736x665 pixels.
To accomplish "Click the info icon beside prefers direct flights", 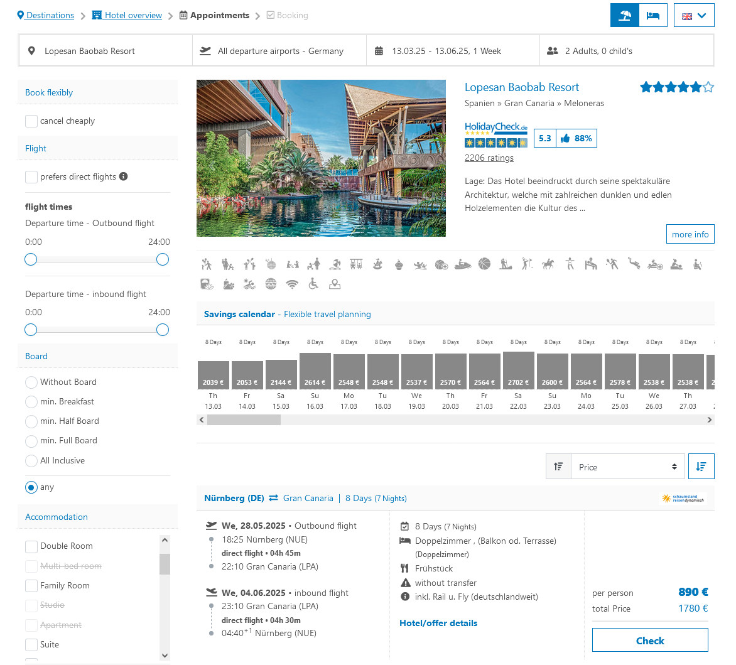I will pyautogui.click(x=124, y=176).
